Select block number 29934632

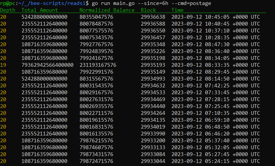(x=153, y=85)
